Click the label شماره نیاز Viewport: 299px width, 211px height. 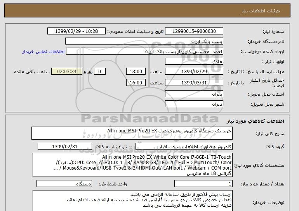click(273, 31)
